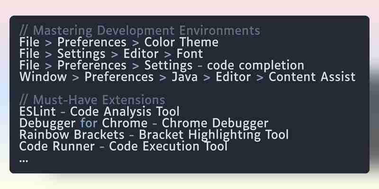Click 'Code Analysis Tool' description

coord(125,112)
